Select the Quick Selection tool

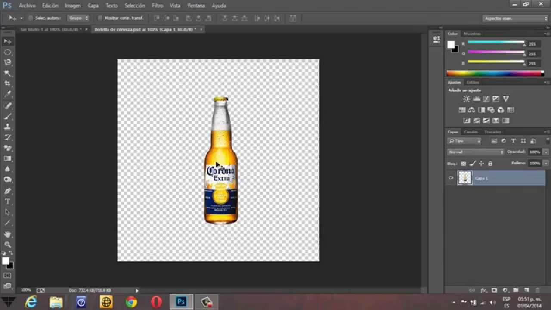click(x=8, y=74)
